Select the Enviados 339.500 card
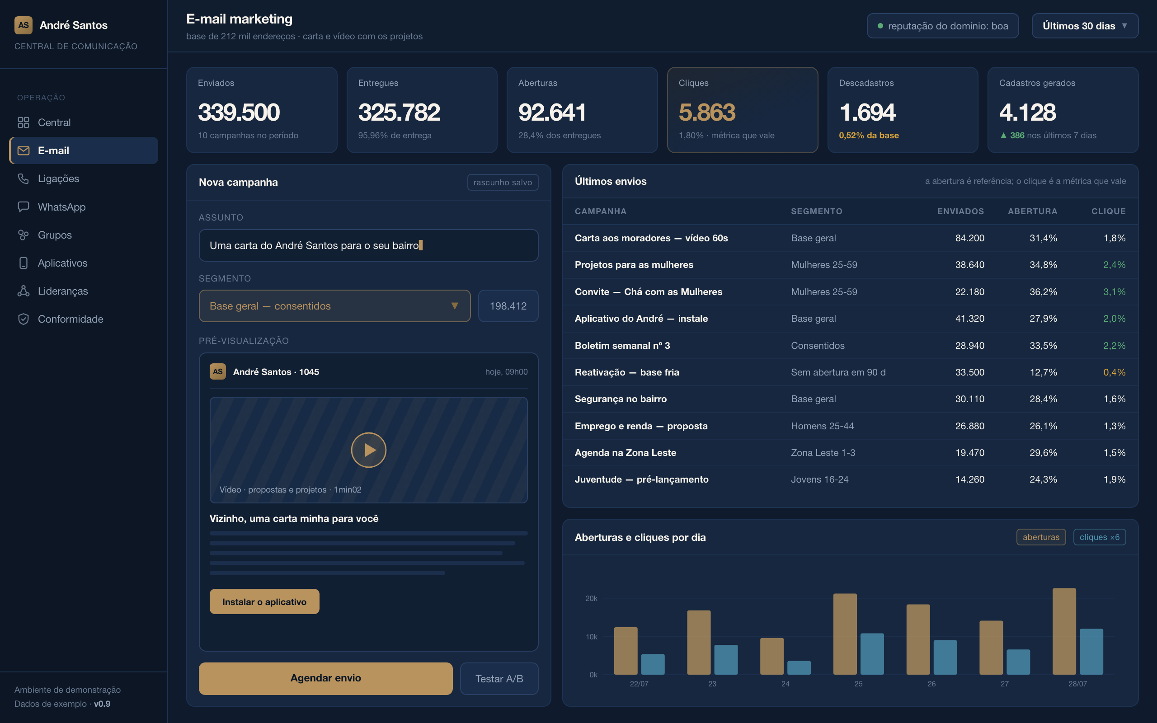 coord(262,110)
